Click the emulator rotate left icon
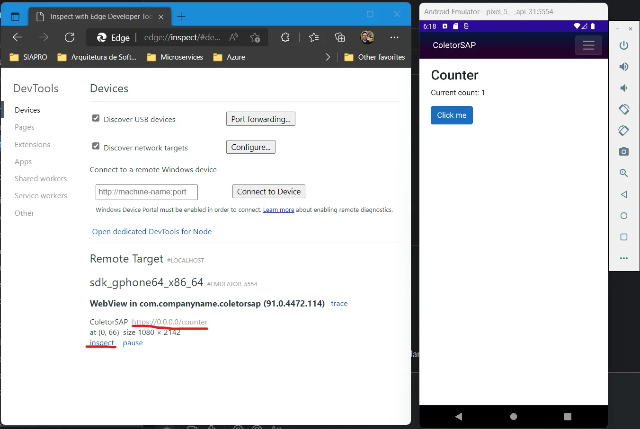The height and width of the screenshot is (429, 640). (624, 109)
